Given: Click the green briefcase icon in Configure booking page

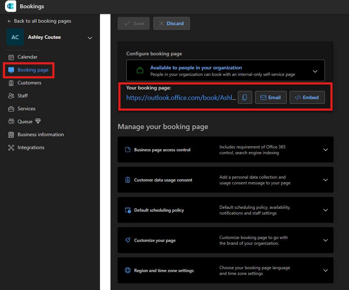Looking at the screenshot, I should 140,70.
